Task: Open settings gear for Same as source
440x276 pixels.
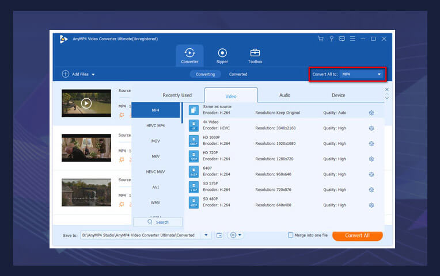Action: point(371,113)
